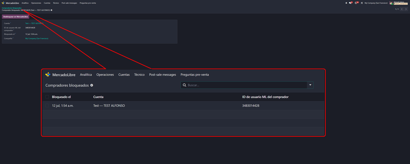Open the gear menu beside Comprador bloqueado title
The height and width of the screenshot is (164, 410).
(x=52, y=10)
